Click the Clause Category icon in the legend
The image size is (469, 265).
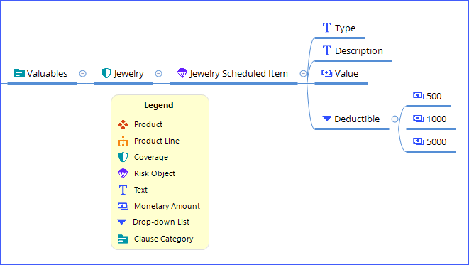123,239
